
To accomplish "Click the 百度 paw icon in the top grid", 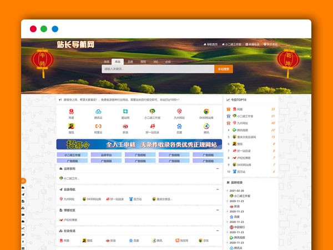I will pos(179,127).
